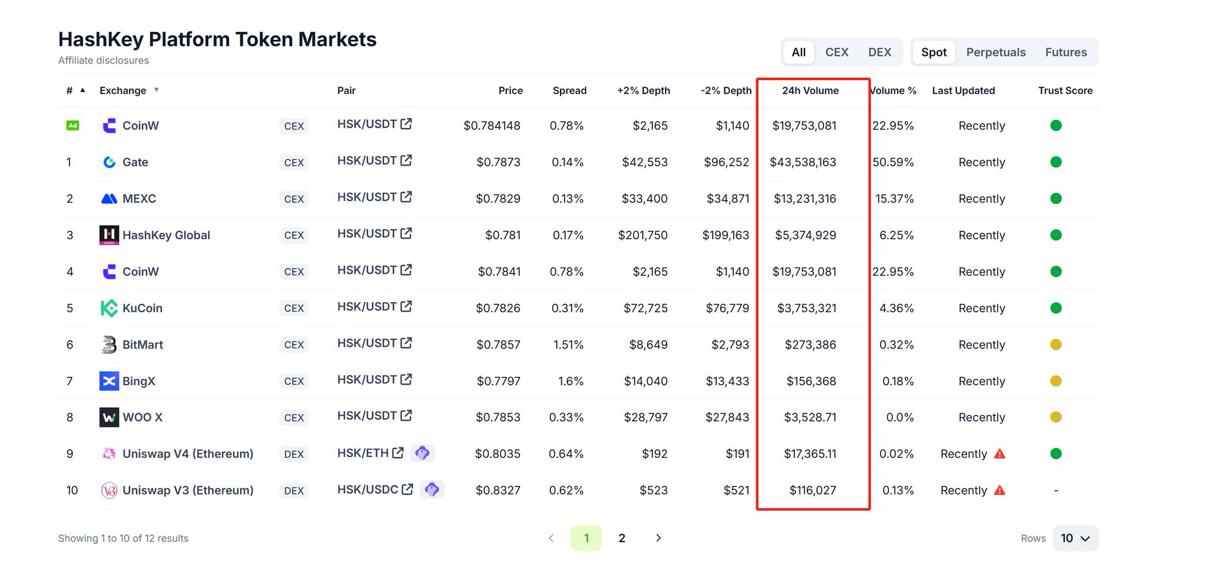
Task: Click yellow trust score dot for BitMart
Action: click(x=1056, y=345)
